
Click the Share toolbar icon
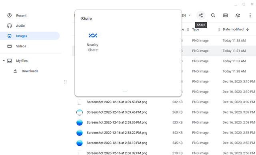tap(201, 16)
